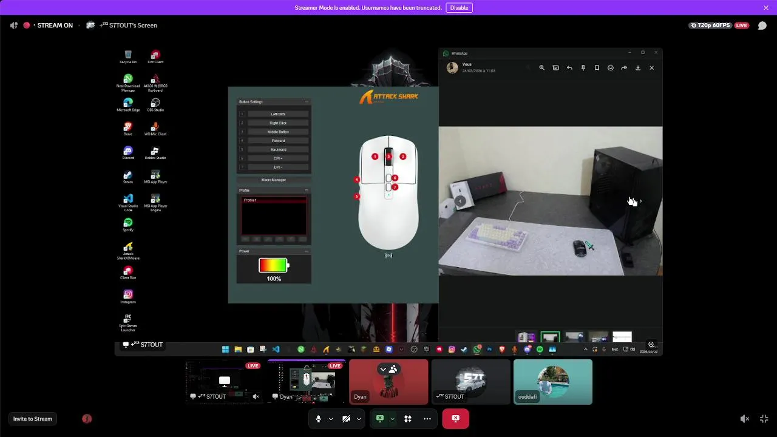The width and height of the screenshot is (777, 437).
Task: Choose button 4 Forward assignment
Action: click(278, 141)
